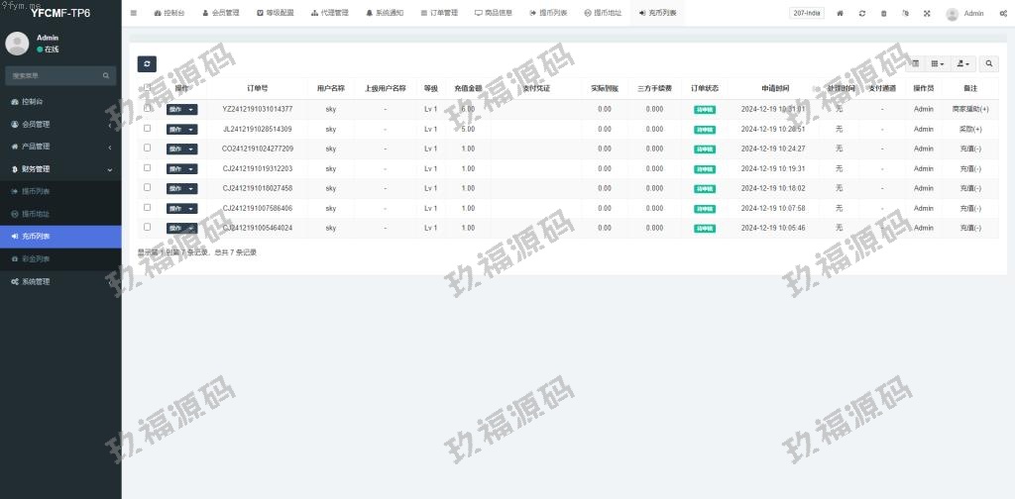The image size is (1015, 499).
Task: Switch to the 订单管理 tab
Action: [434, 14]
